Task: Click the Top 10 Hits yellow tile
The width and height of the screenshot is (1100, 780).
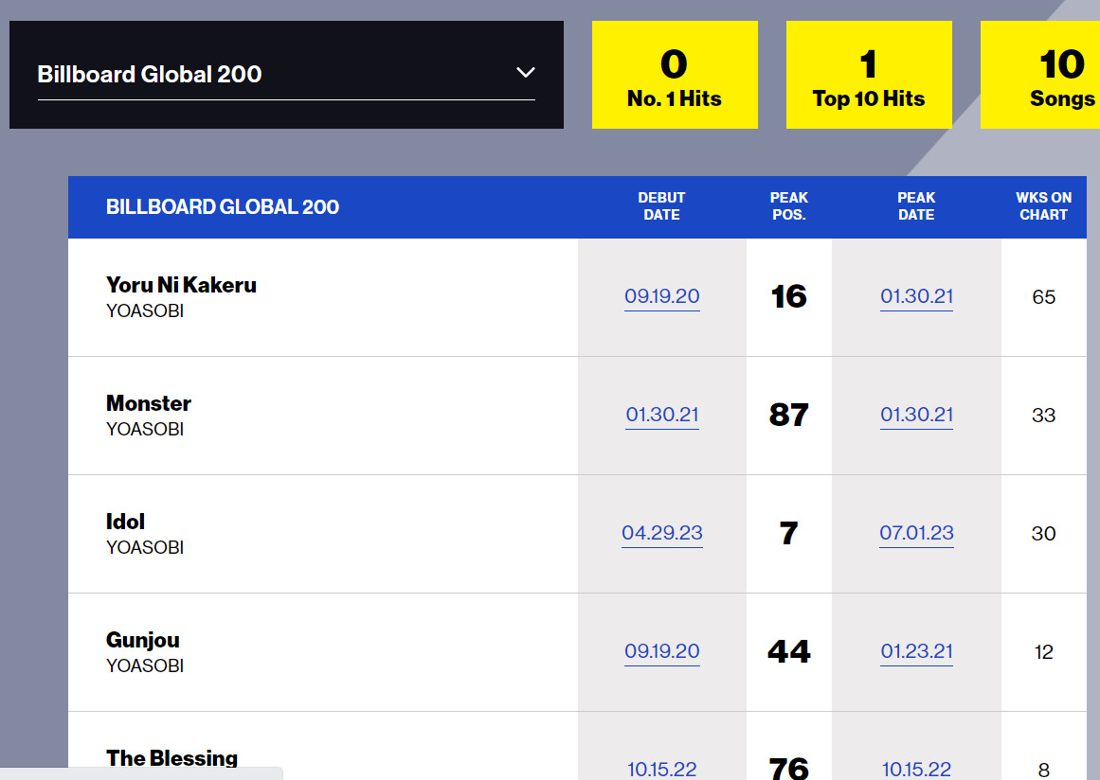Action: tap(868, 76)
